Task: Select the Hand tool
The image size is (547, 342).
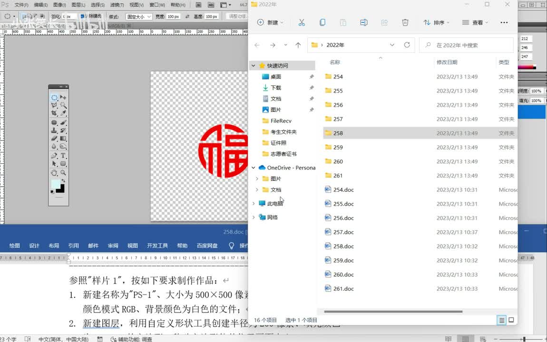Action: tap(54, 173)
